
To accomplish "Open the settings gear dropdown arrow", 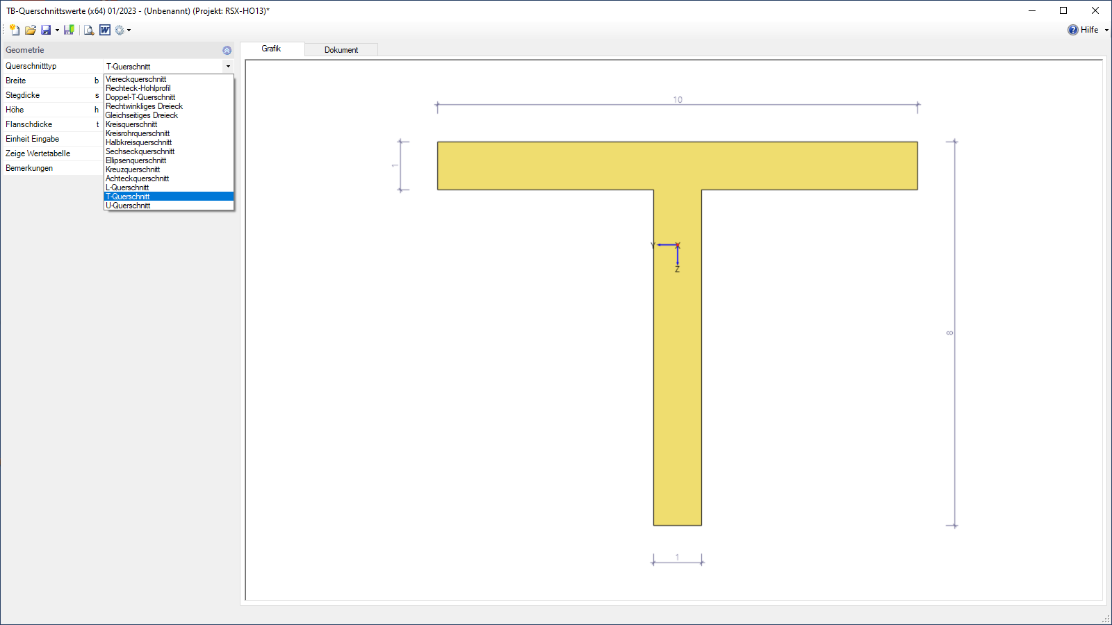I will (x=129, y=30).
